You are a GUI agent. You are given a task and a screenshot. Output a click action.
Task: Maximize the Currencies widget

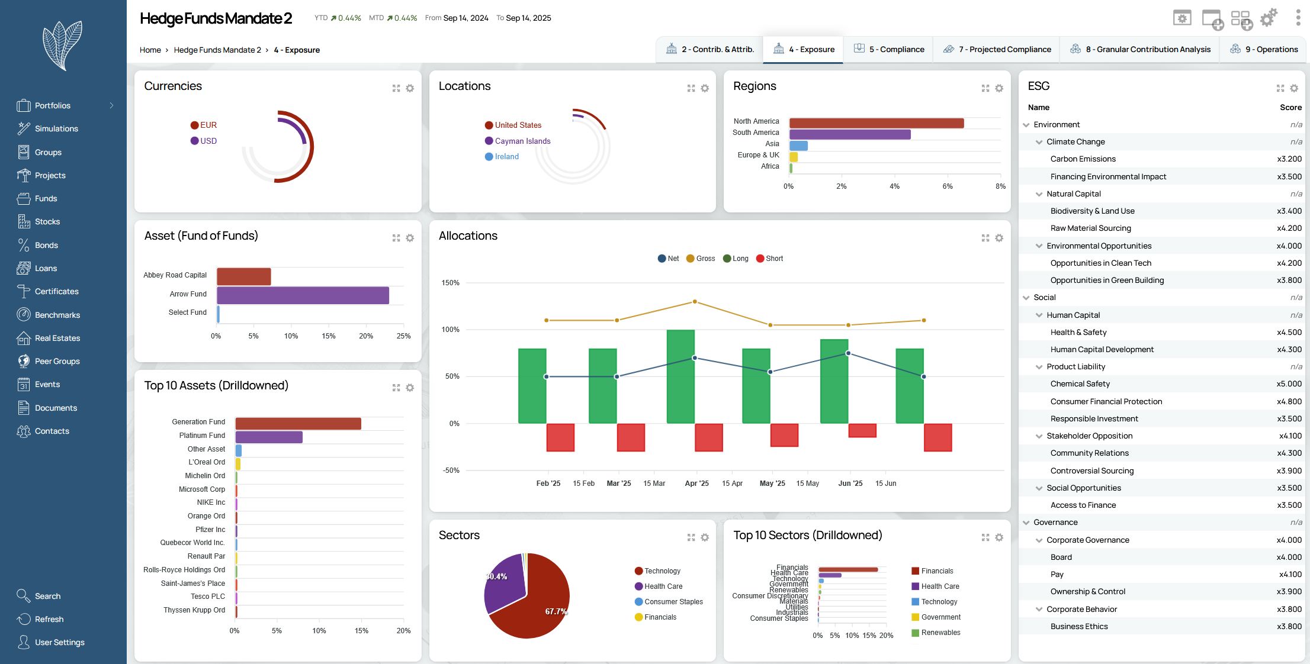(396, 88)
